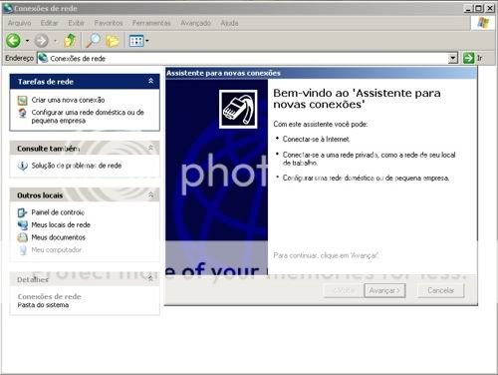Click the Meu computador icon
Viewport: 498px width, 375px height.
point(23,250)
